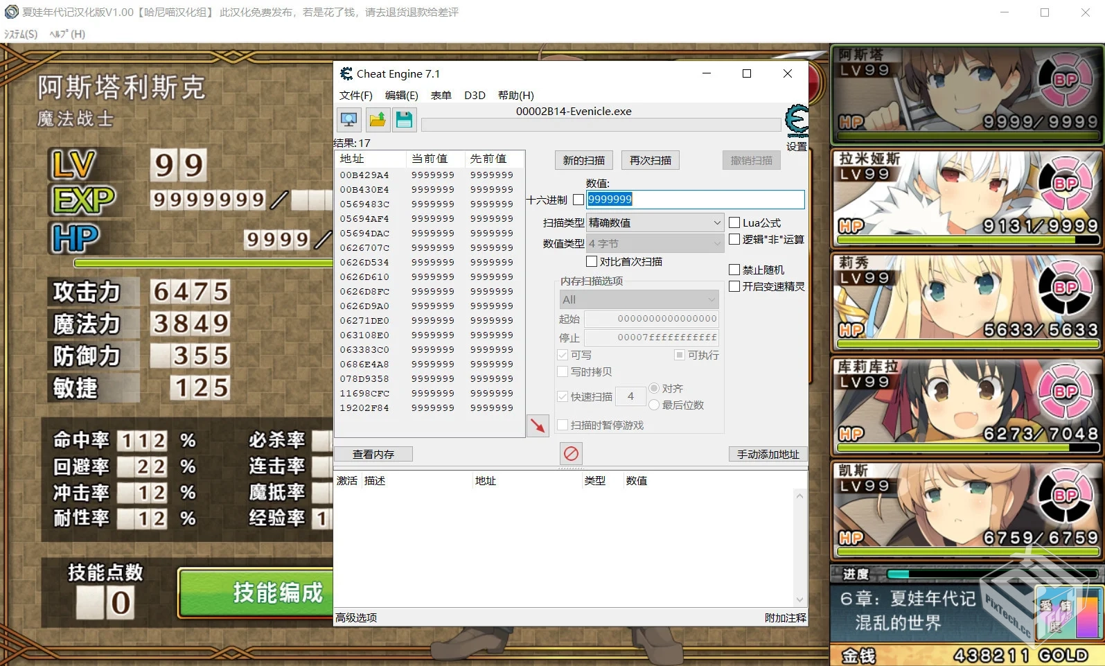Viewport: 1105px width, 666px height.
Task: Click the 当前值 column header
Action: coord(435,159)
